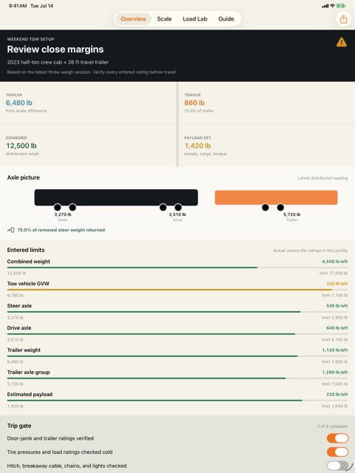The height and width of the screenshot is (473, 355).
Task: Toggle Door-jamb and trailer ratings verified switch
Action: tap(337, 438)
